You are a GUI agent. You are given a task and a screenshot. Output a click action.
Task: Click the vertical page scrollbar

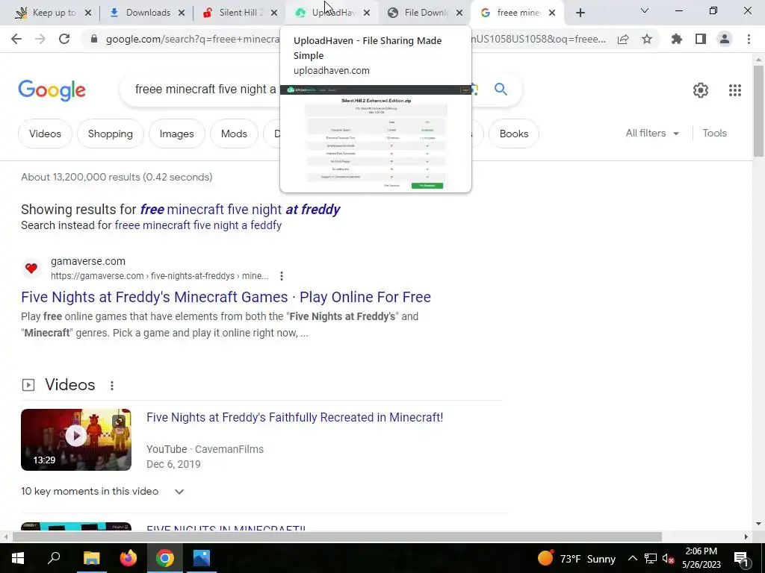tap(758, 112)
